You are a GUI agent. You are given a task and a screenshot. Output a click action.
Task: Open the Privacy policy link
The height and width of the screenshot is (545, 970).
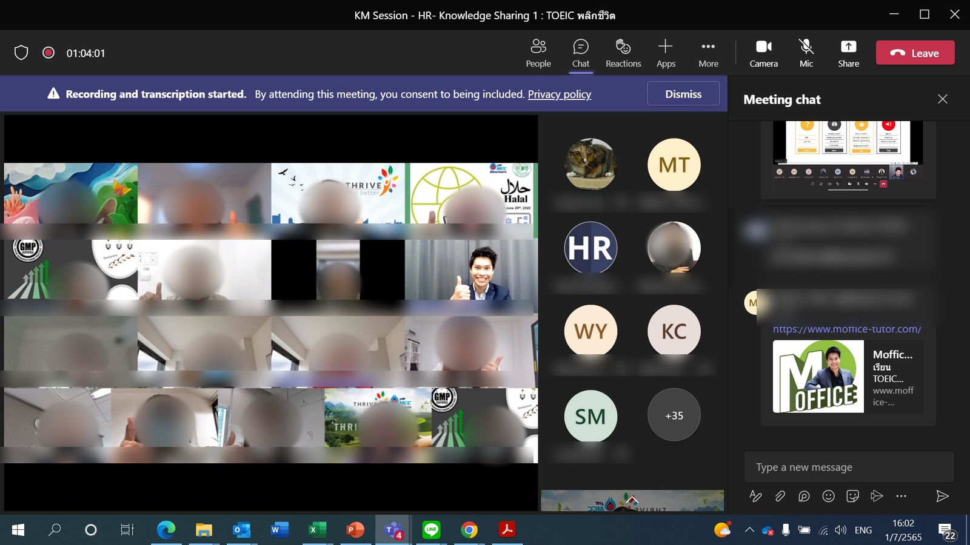point(560,94)
